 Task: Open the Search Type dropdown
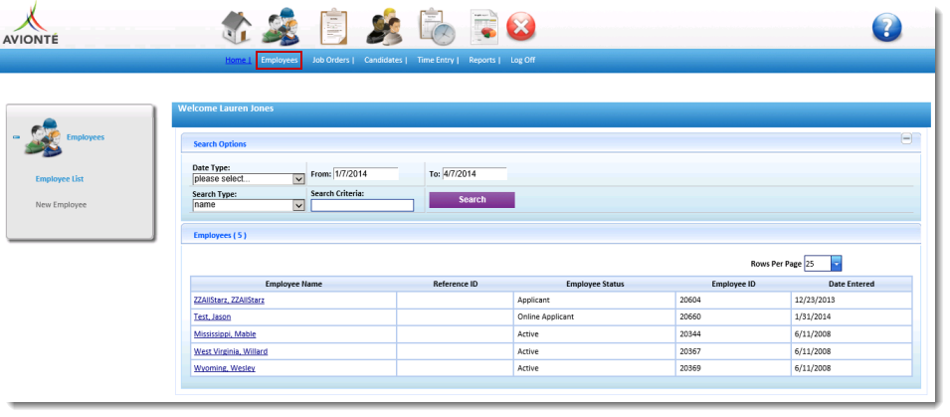[298, 205]
